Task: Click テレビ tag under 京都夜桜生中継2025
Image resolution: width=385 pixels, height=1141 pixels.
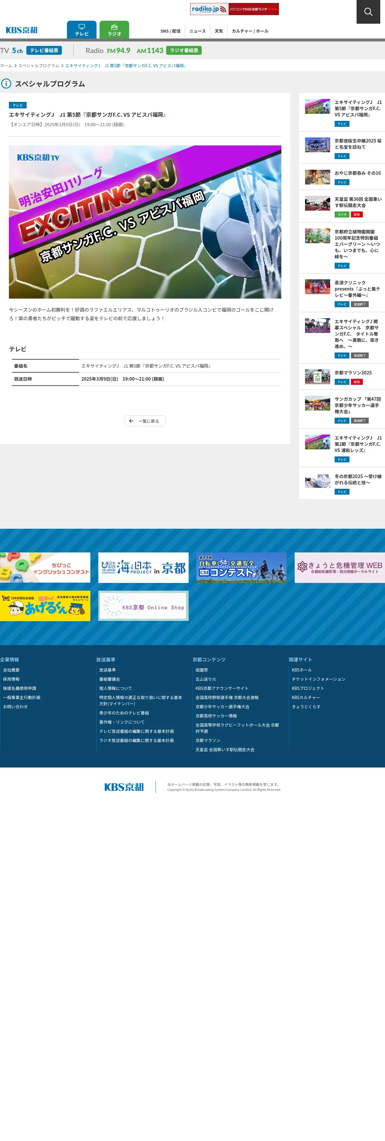Action: click(341, 156)
